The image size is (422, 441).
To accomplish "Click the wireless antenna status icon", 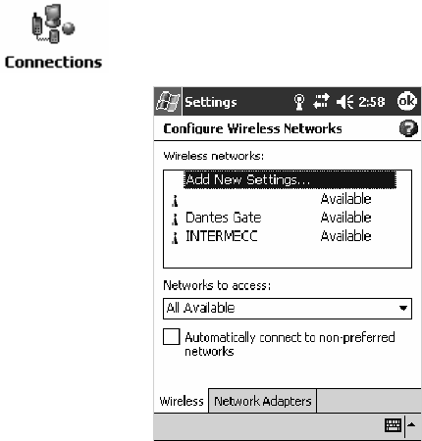I will [x=298, y=102].
